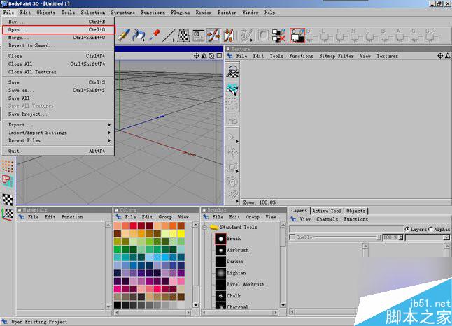Image resolution: width=452 pixels, height=326 pixels.
Task: Click the orange dots icon in left sidebar
Action: click(8, 166)
